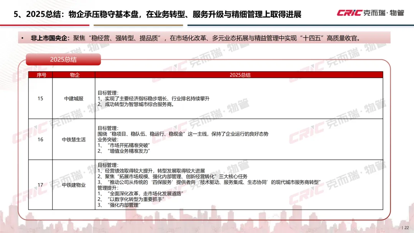Click the '序号' column header

coord(41,75)
